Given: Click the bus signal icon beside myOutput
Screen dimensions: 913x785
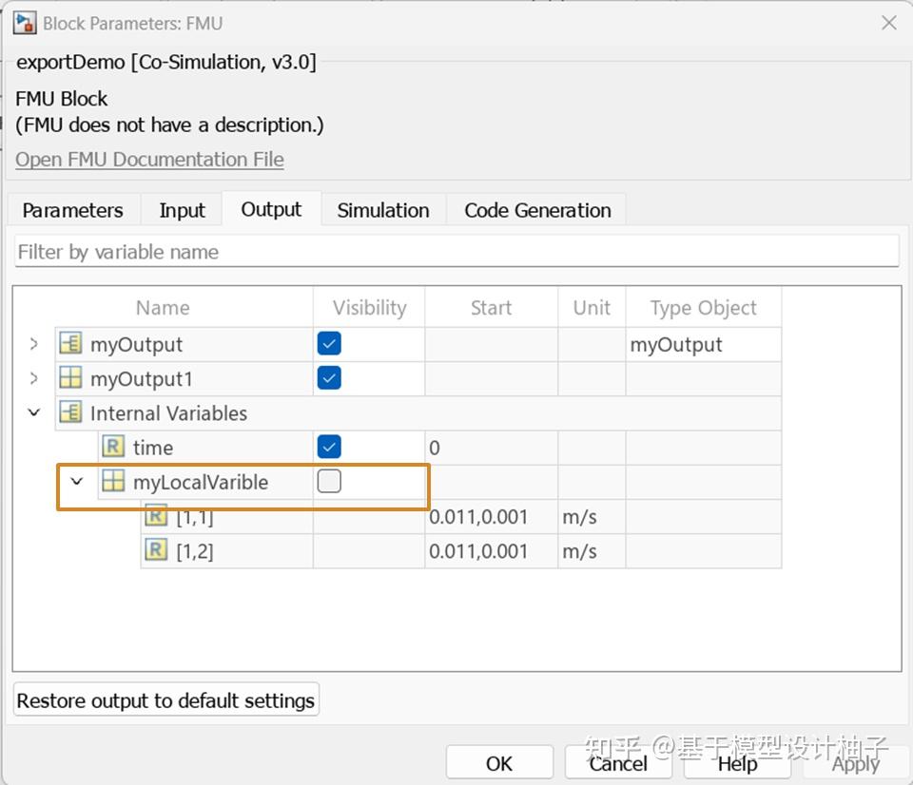Looking at the screenshot, I should coord(70,344).
